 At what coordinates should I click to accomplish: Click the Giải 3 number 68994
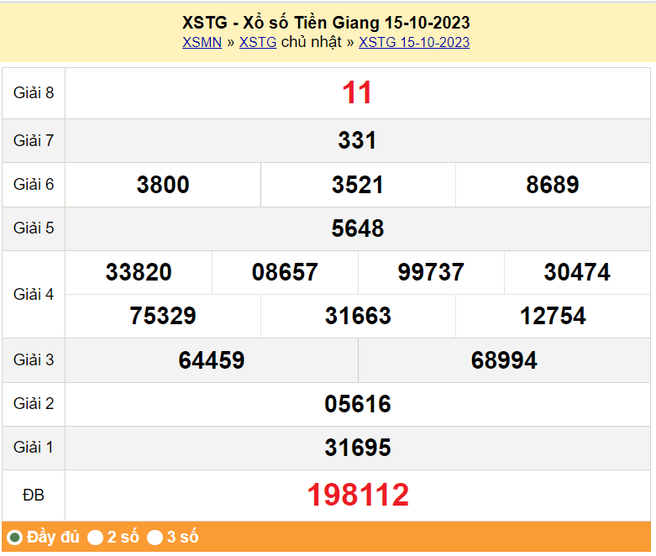[504, 360]
